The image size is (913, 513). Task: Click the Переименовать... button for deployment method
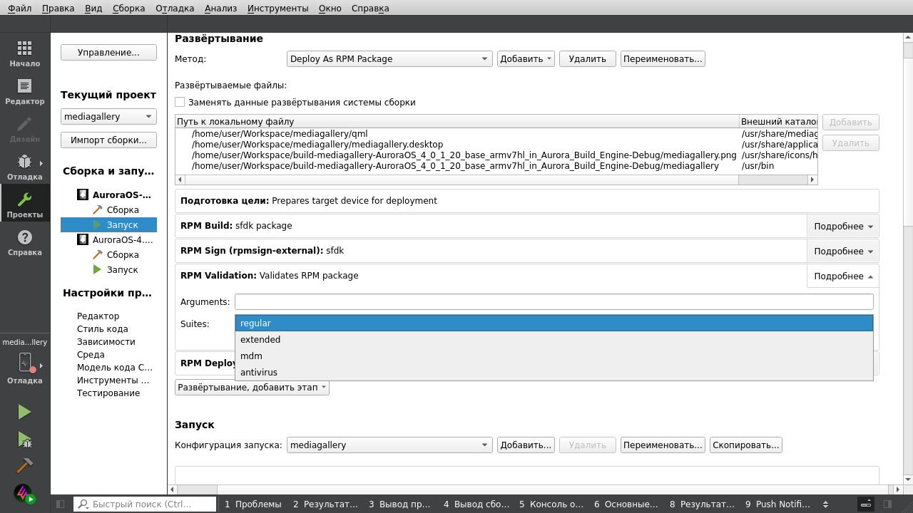coord(662,59)
